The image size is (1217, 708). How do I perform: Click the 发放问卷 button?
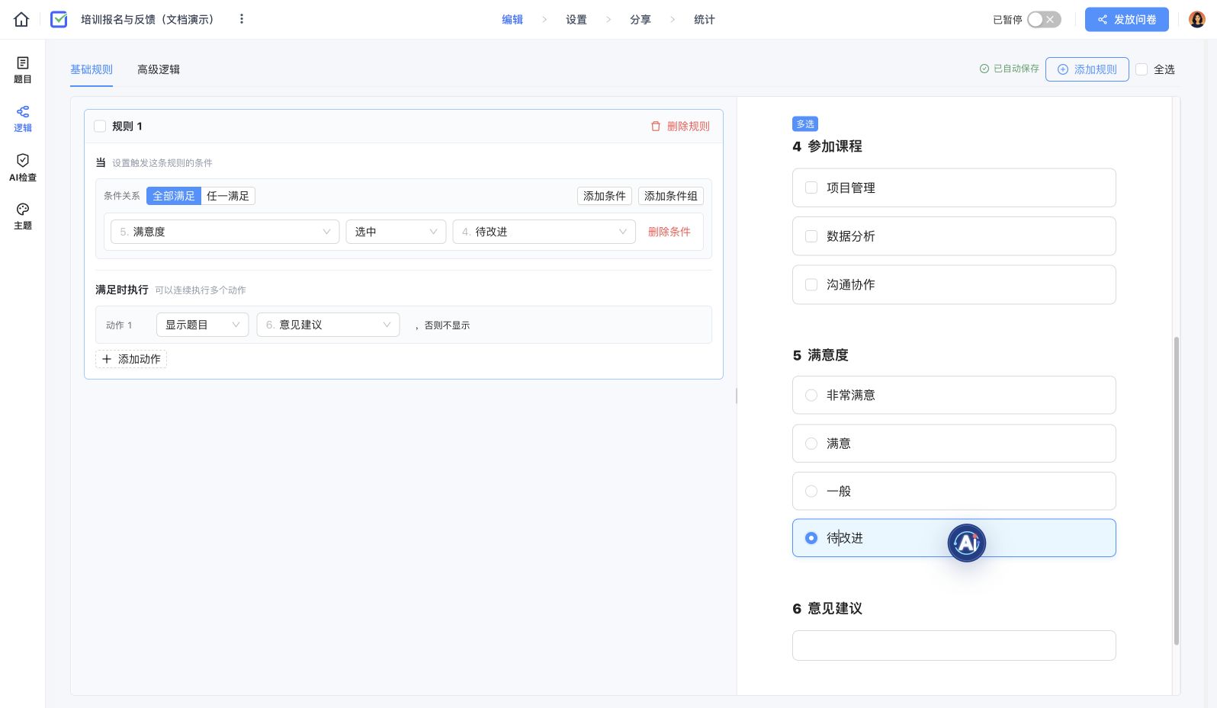click(1127, 20)
